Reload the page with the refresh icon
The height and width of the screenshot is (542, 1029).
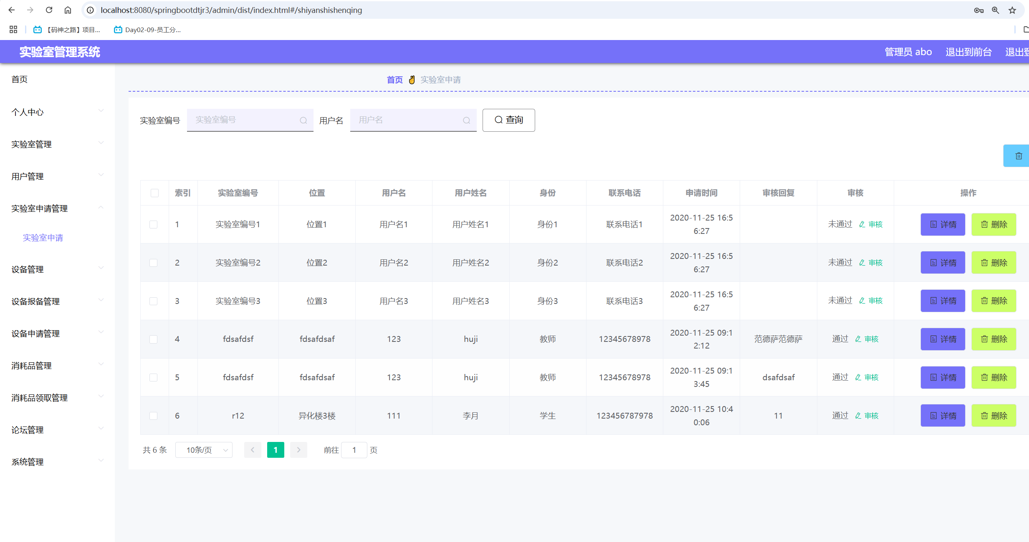click(x=49, y=10)
